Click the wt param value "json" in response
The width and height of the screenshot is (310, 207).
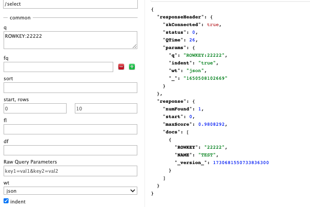click(x=195, y=71)
